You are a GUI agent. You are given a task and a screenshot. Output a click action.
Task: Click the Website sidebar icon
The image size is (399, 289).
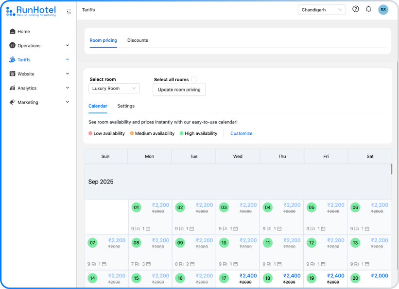(x=12, y=73)
